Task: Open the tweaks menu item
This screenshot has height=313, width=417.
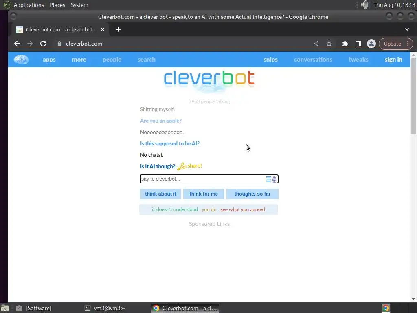Action: 358,60
